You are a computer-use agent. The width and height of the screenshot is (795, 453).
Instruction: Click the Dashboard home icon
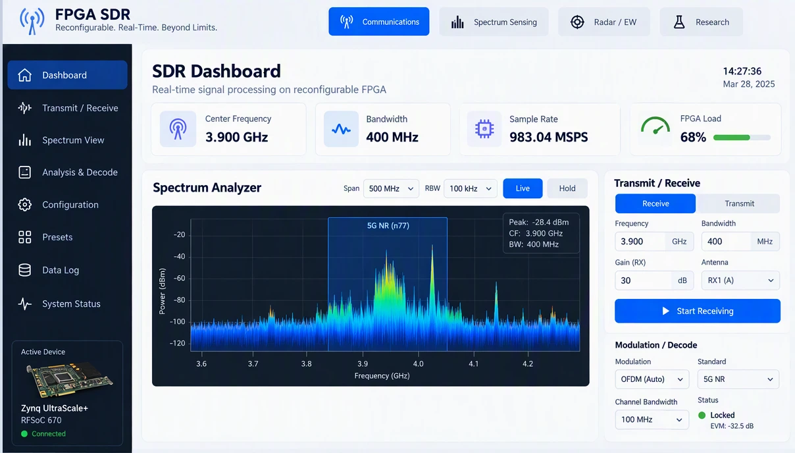point(24,75)
